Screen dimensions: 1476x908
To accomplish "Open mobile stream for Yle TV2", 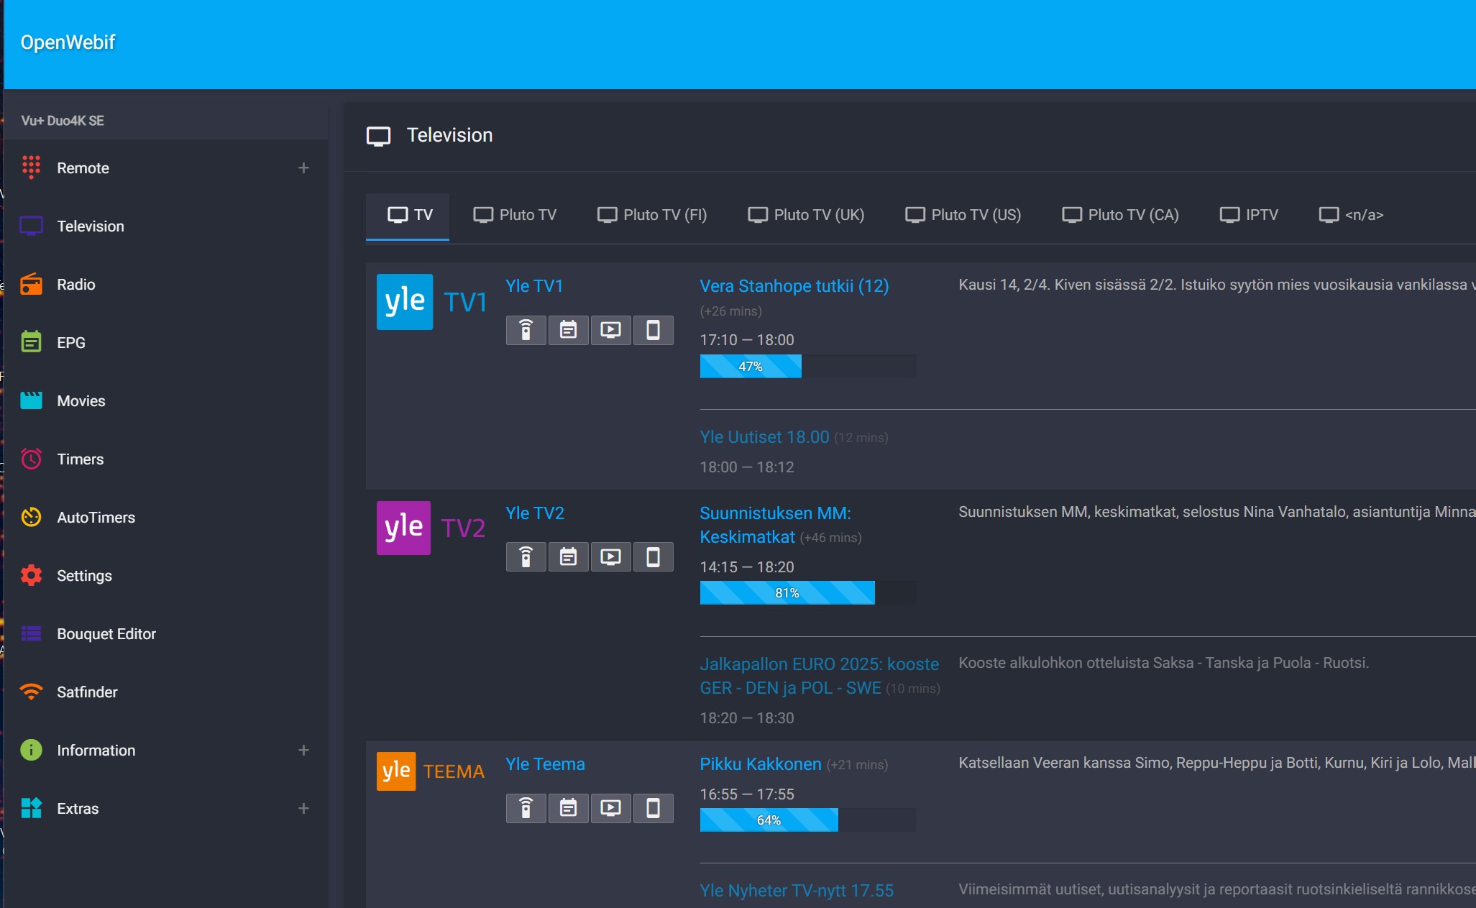I will tap(654, 557).
